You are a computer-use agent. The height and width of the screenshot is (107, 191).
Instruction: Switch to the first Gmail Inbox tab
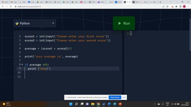point(5,2)
